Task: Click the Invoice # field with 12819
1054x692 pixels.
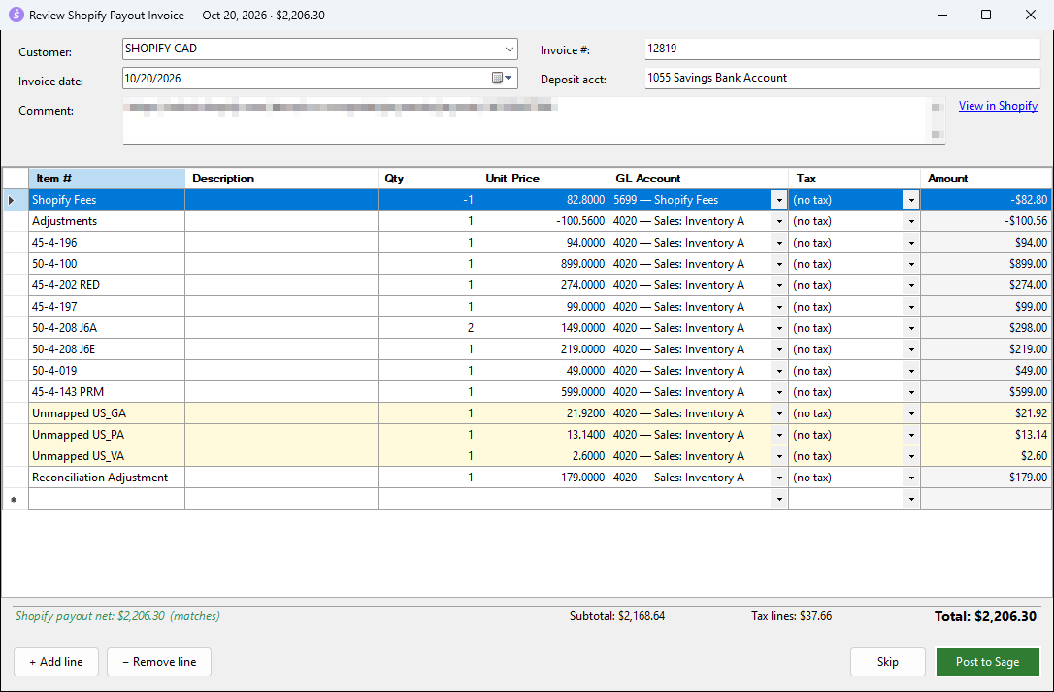Action: tap(842, 49)
